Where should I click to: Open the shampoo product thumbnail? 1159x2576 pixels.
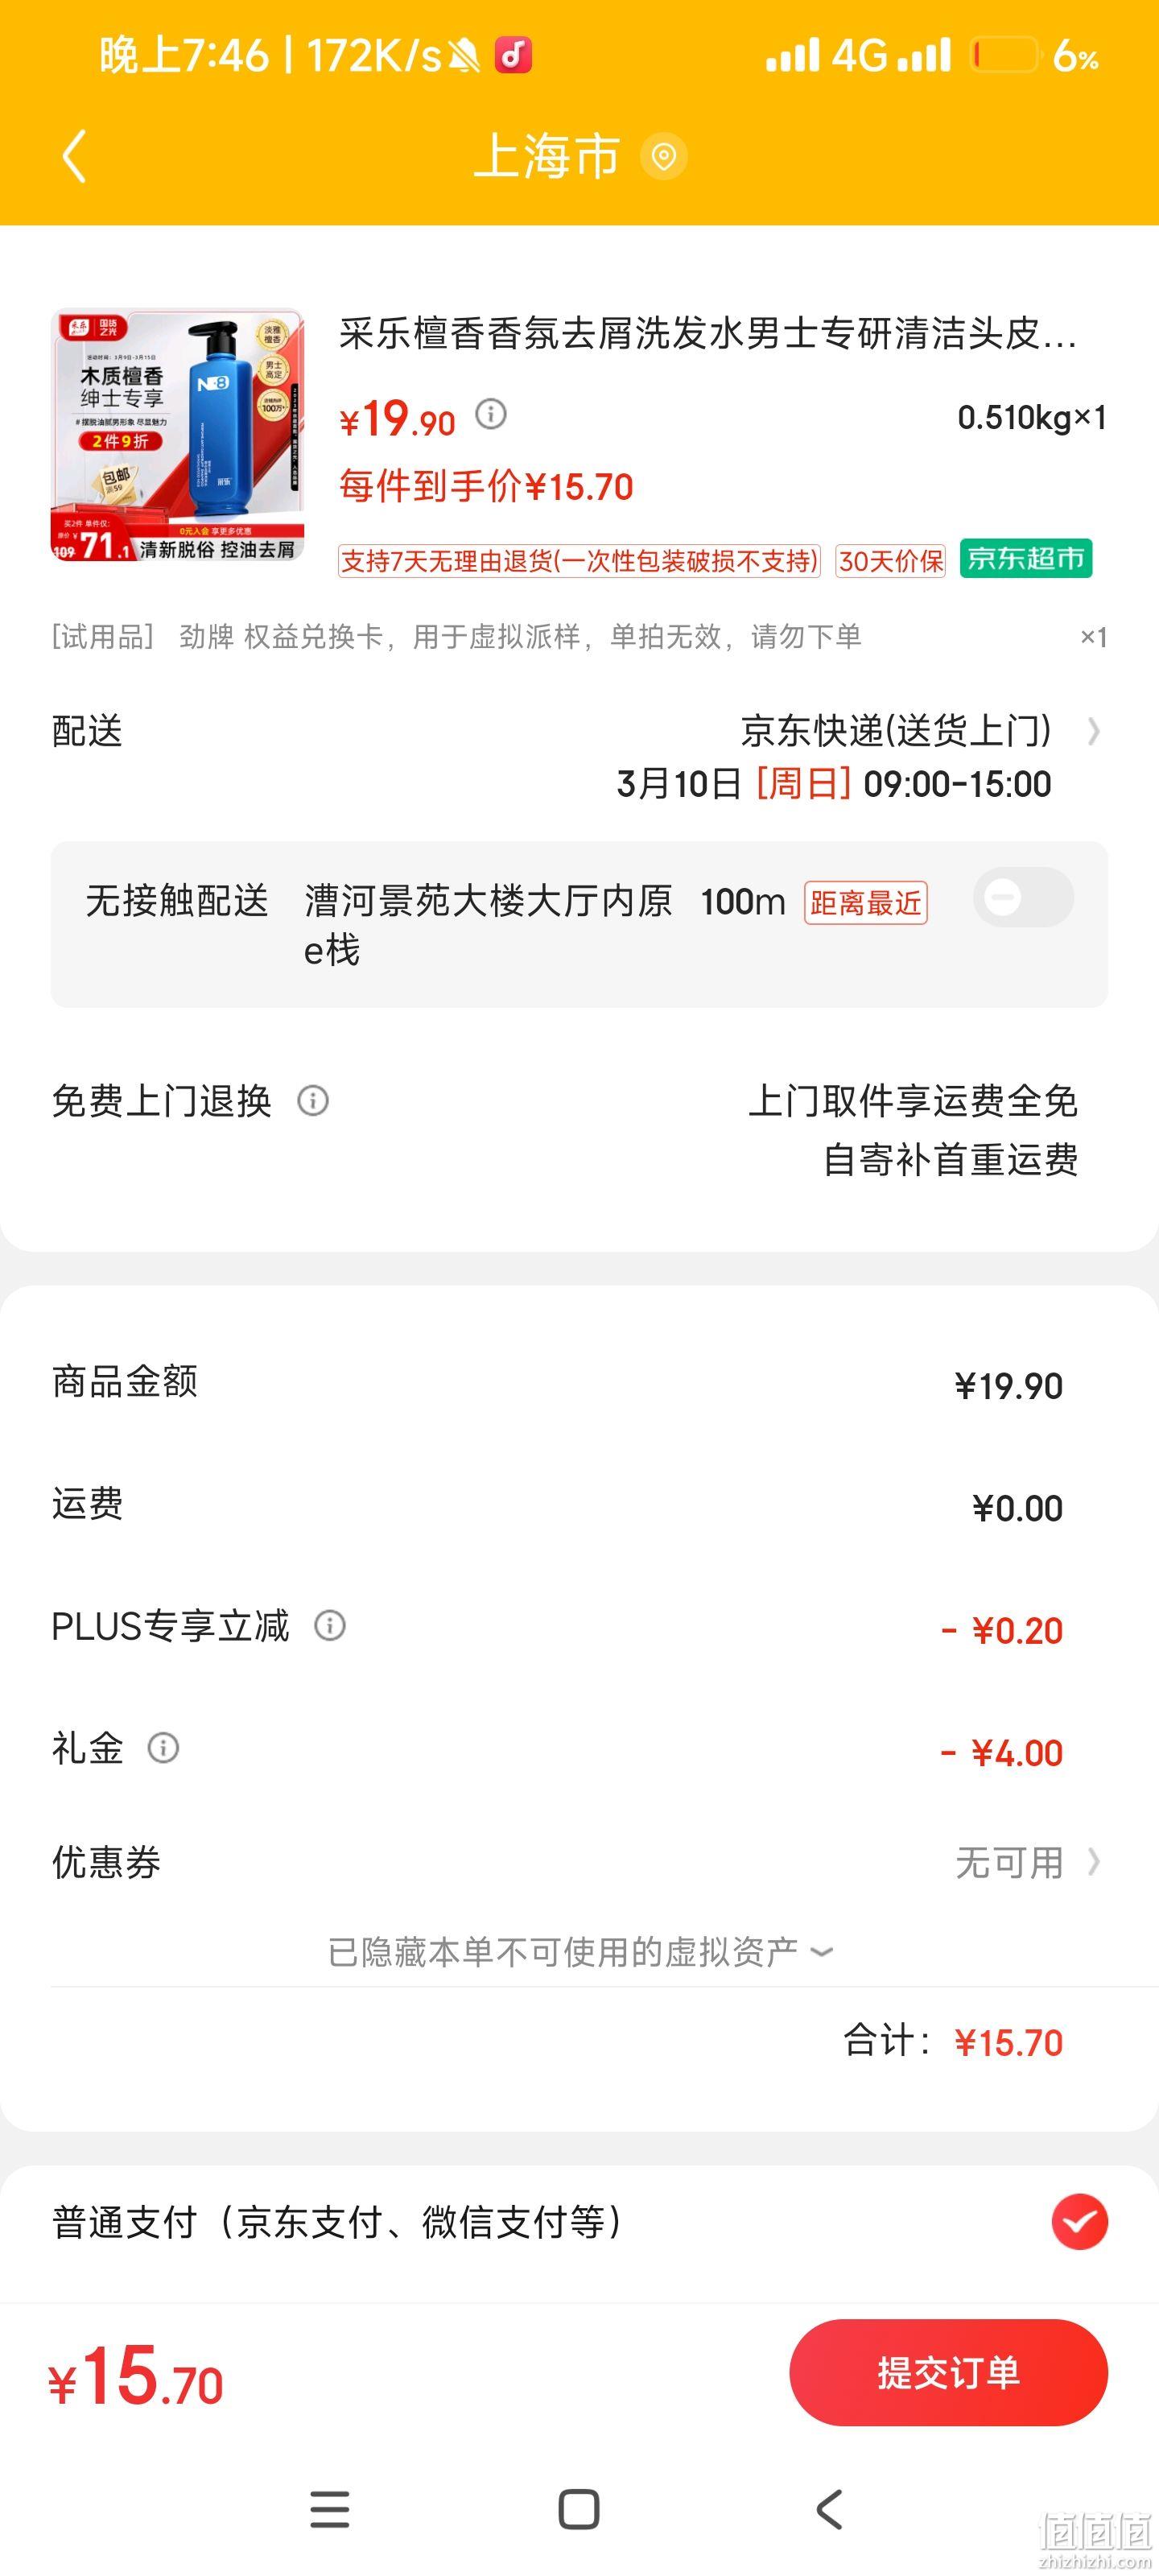point(178,435)
